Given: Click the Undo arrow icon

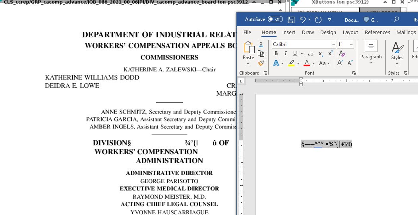Looking at the screenshot, I should 302,19.
